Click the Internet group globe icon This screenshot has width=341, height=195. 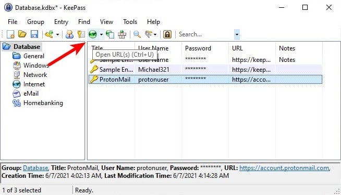pos(17,84)
